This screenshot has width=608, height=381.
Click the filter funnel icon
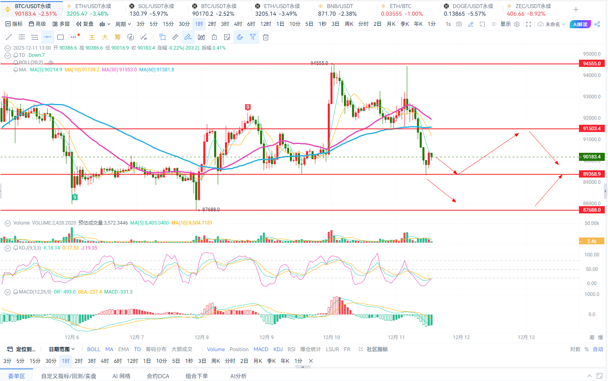point(253,37)
